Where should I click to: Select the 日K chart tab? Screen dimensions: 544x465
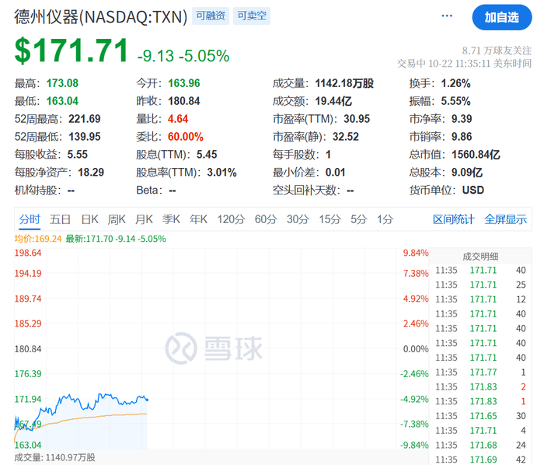pyautogui.click(x=89, y=219)
